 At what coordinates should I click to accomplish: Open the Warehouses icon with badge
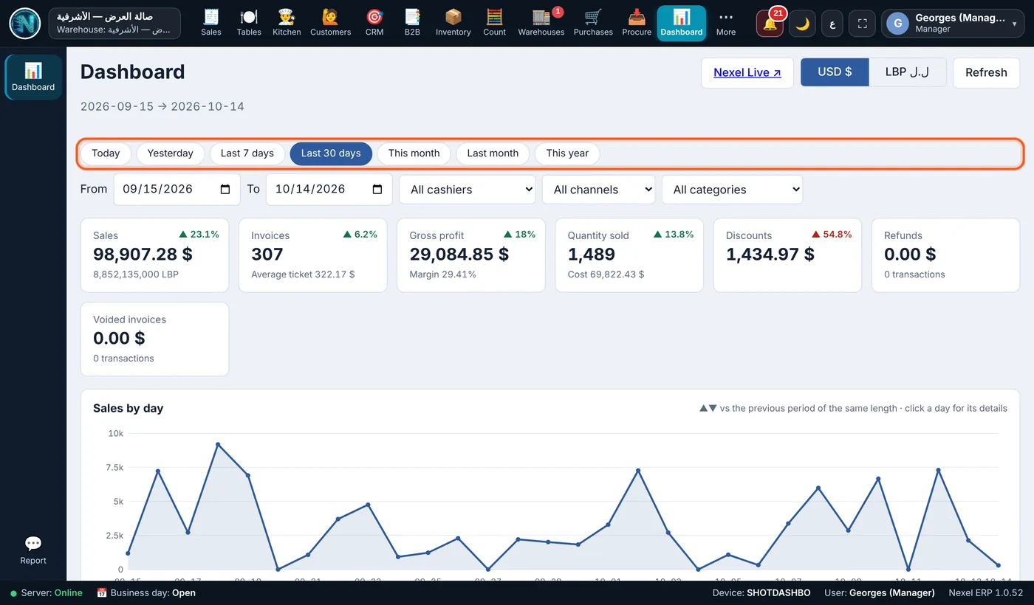[541, 23]
